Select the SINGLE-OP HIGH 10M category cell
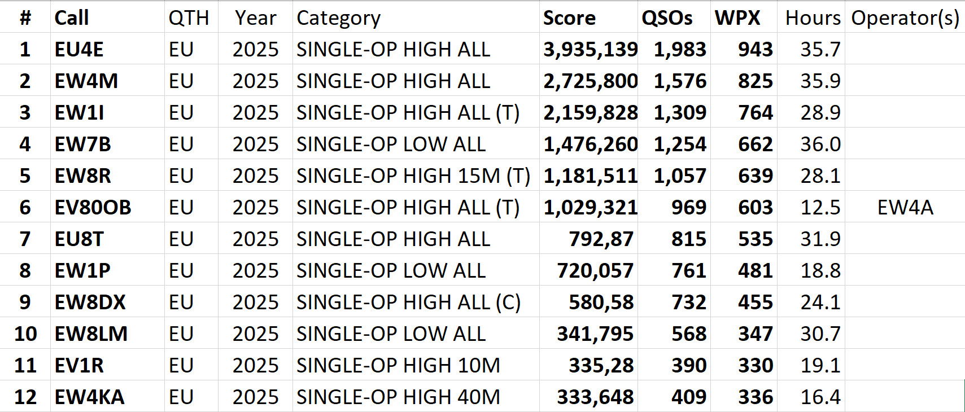 click(x=398, y=366)
